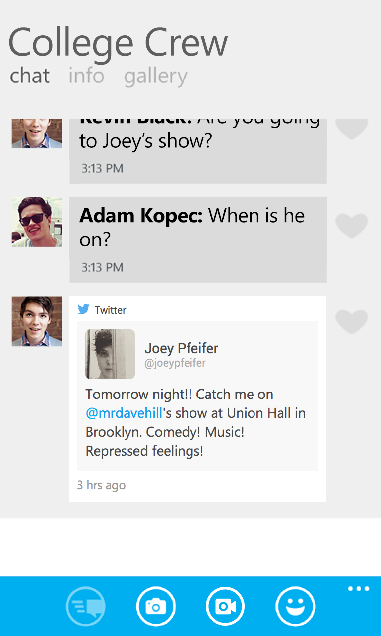Image resolution: width=381 pixels, height=636 pixels.
Task: Open the @mrdavehill mention link
Action: coord(124,413)
